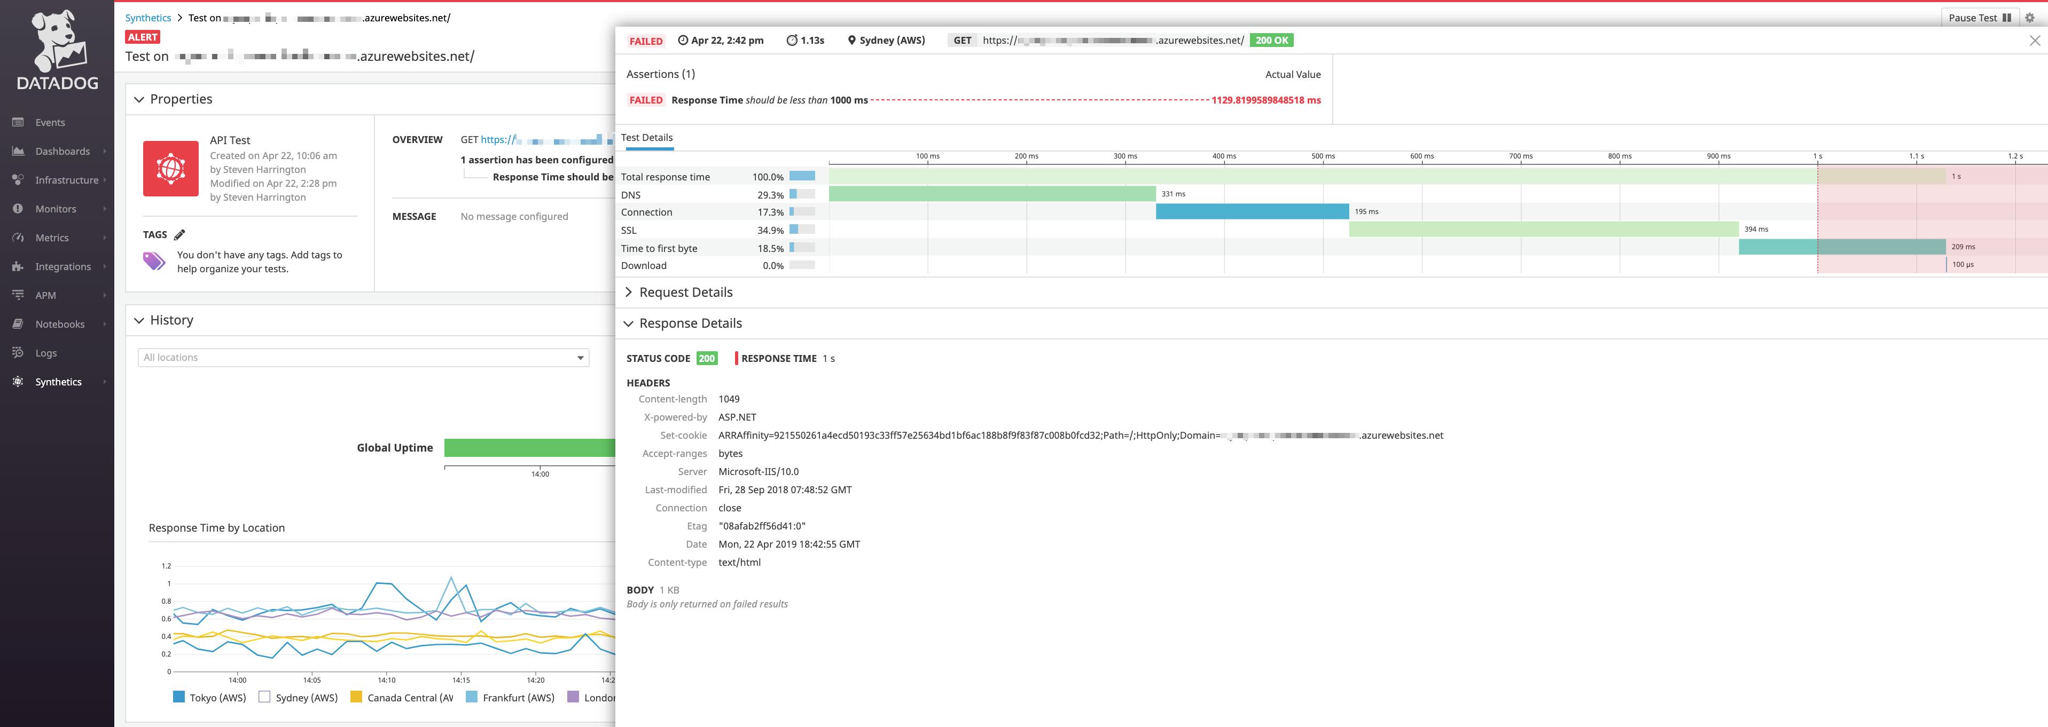Open the Monitors sidebar icon
Viewport: 2048px width, 727px height.
[18, 208]
